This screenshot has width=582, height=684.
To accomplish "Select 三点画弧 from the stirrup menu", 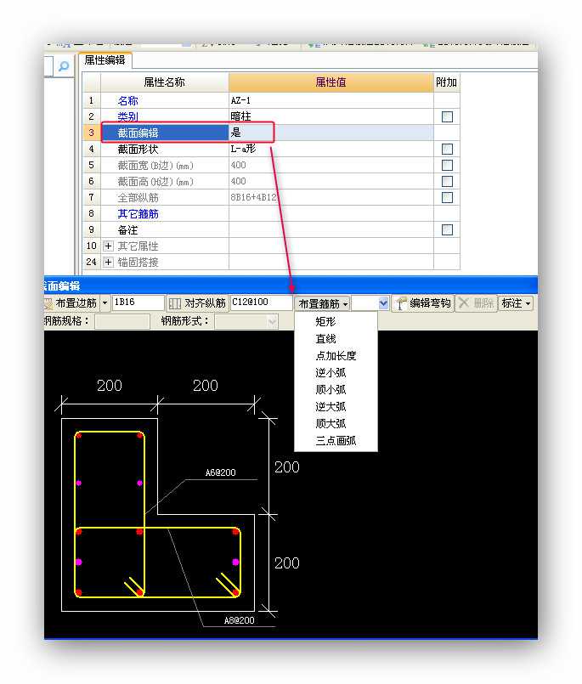I will pos(336,441).
